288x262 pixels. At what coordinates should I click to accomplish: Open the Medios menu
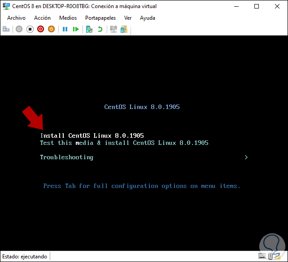pos(68,18)
